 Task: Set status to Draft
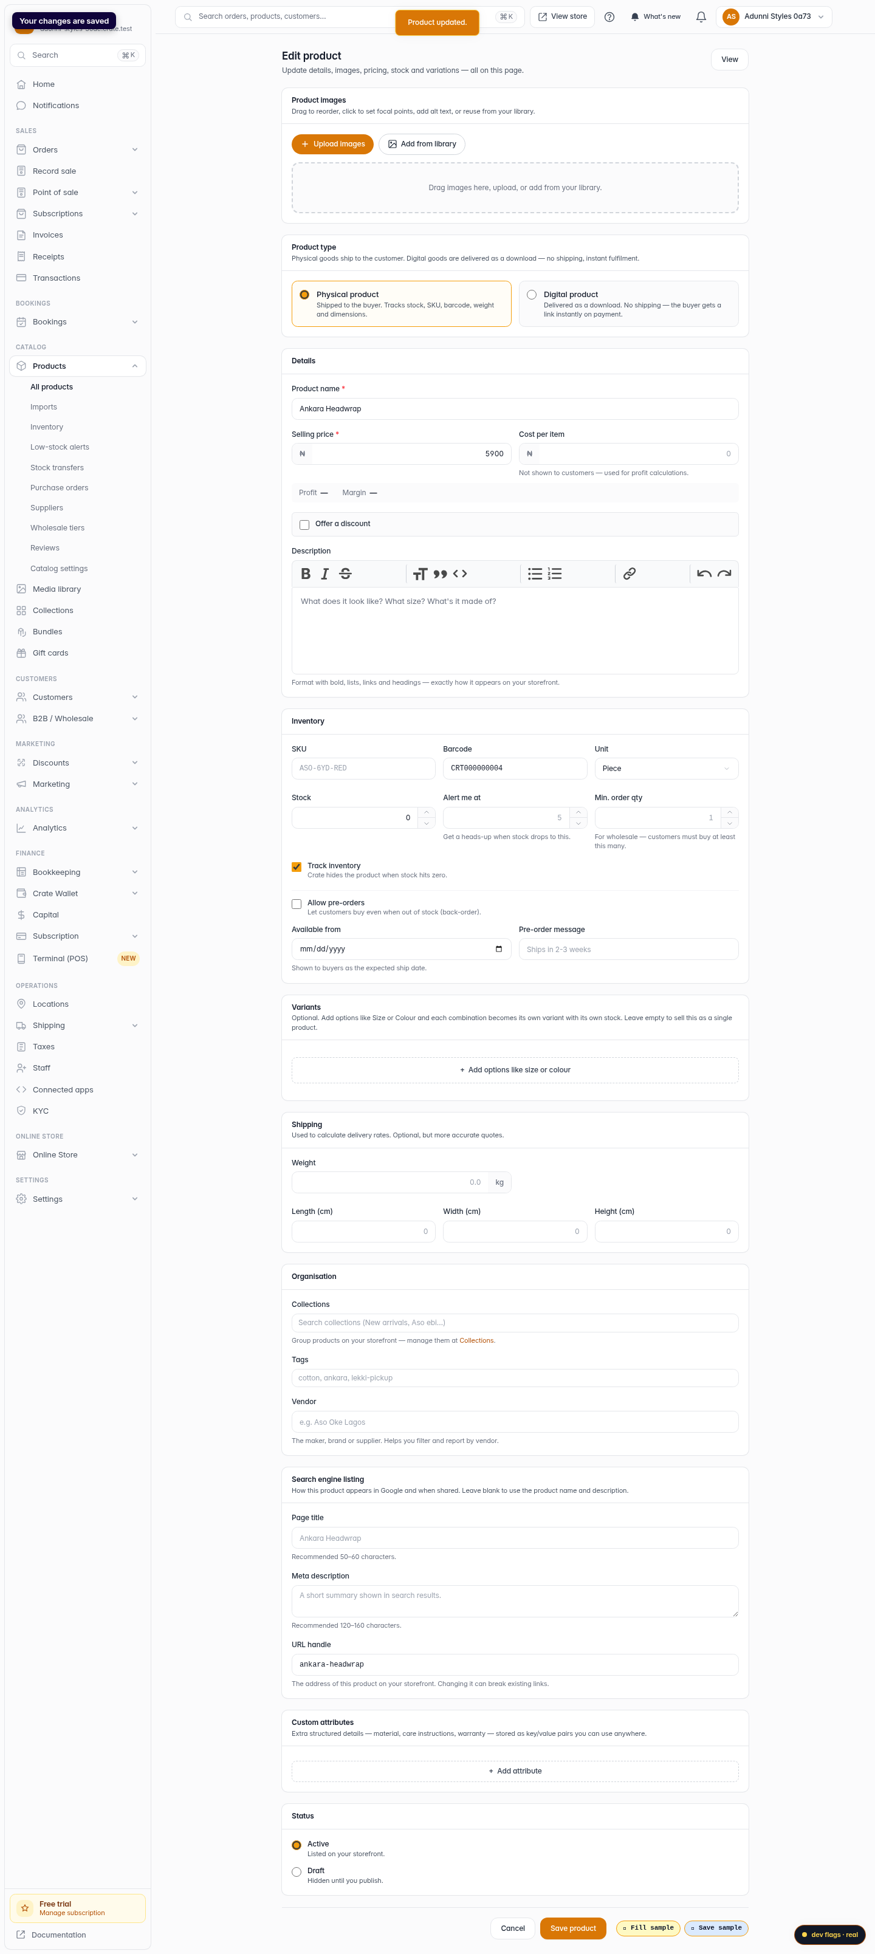pos(297,1871)
